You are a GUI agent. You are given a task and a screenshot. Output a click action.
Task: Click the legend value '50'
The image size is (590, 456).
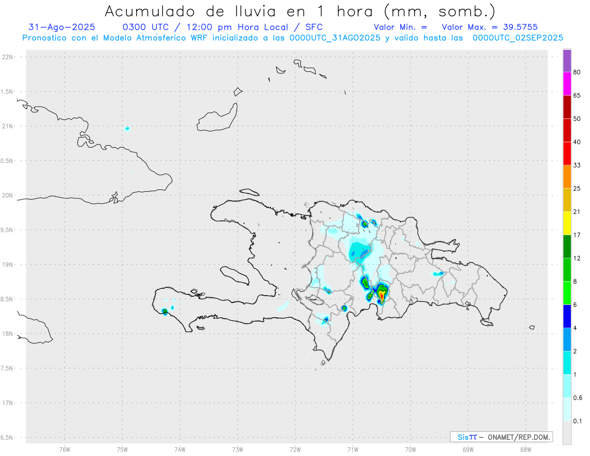577,119
